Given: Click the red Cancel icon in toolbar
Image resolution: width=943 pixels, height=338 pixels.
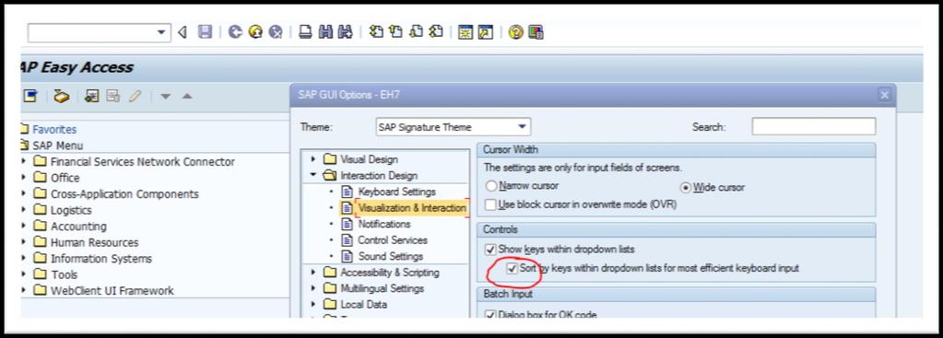Looking at the screenshot, I should point(276,32).
